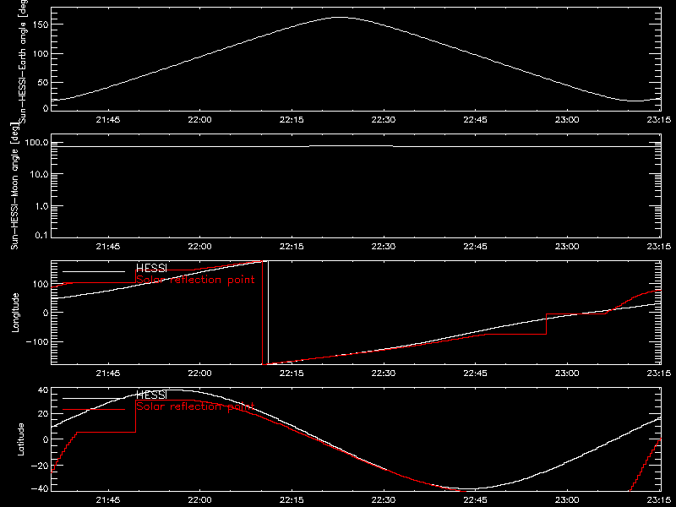The image size is (676, 507).
Task: Click 22:15 label under Longitude plot
Action: point(292,373)
